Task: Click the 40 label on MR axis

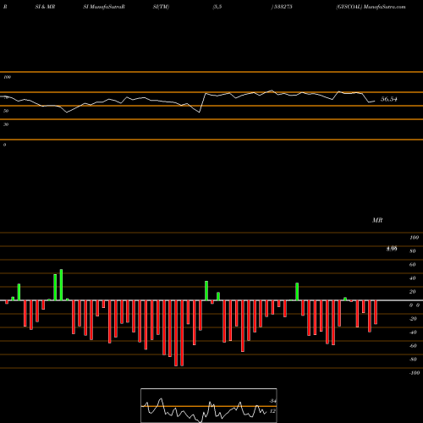Action: tap(413, 278)
